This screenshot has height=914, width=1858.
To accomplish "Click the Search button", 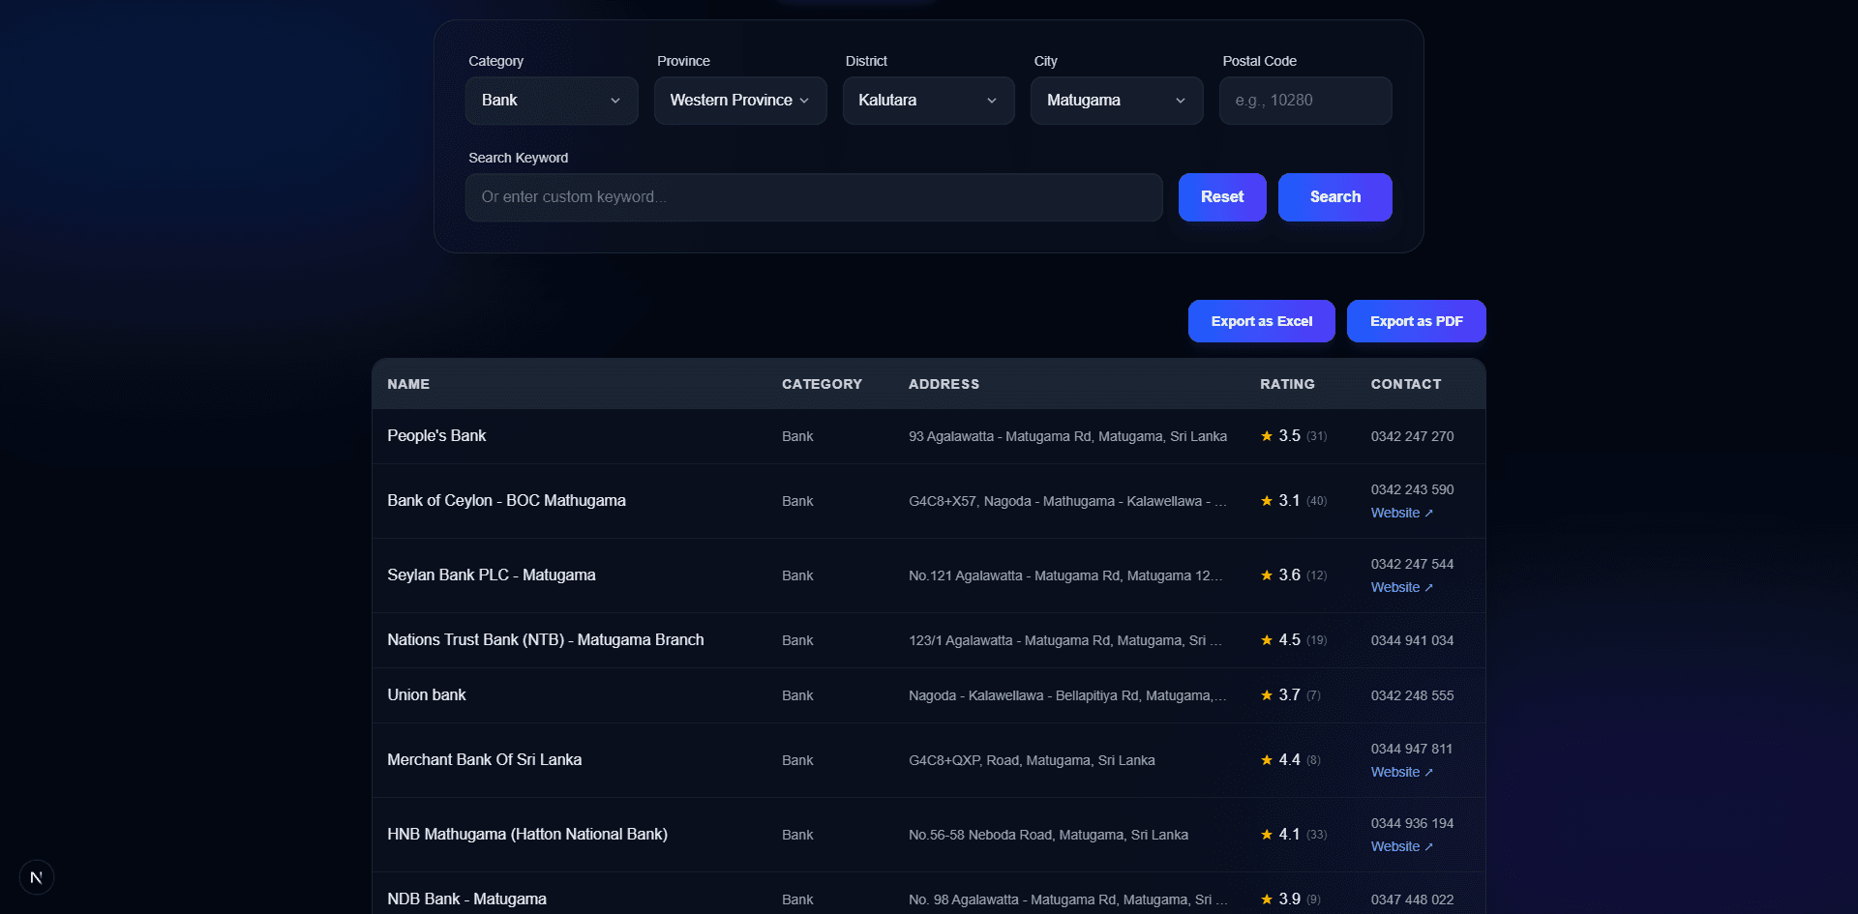I will (x=1335, y=197).
